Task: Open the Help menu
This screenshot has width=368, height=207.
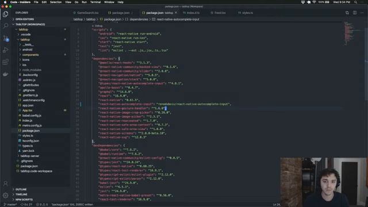Action: tap(120, 2)
